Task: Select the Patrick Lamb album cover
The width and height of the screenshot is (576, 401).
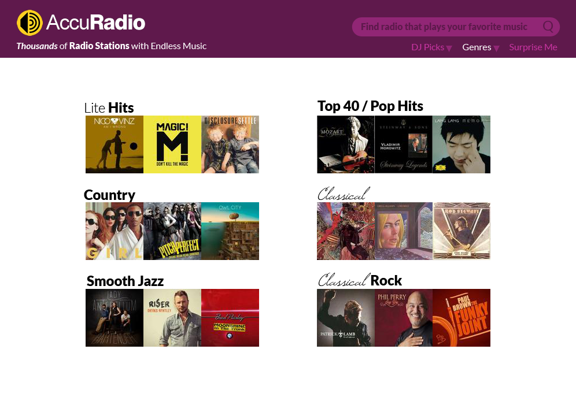Action: (346, 318)
